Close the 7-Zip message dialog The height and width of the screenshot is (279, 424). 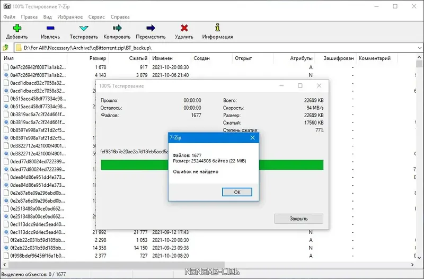[x=253, y=138]
